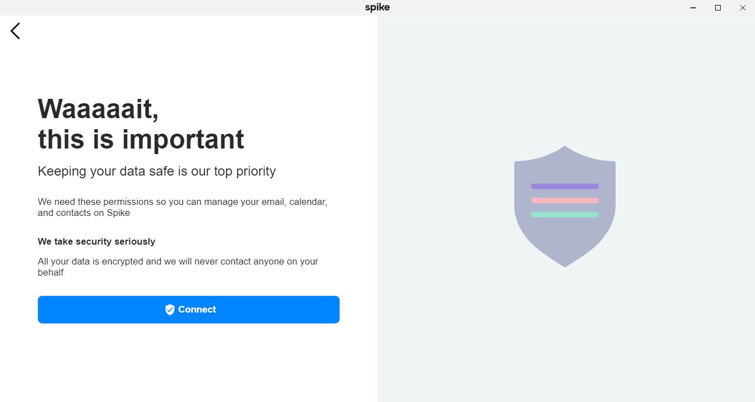Click the "We take security seriously" bold text
This screenshot has height=402, width=755.
[x=96, y=241]
